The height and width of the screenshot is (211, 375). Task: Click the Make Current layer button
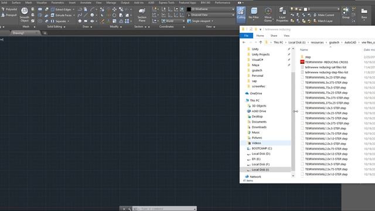[x=323, y=15]
